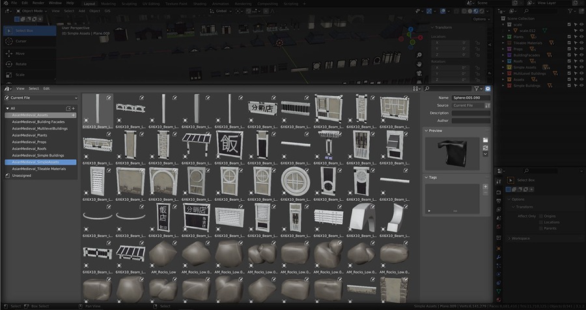Click the plus button to add a tag
The image size is (586, 310).
(485, 187)
